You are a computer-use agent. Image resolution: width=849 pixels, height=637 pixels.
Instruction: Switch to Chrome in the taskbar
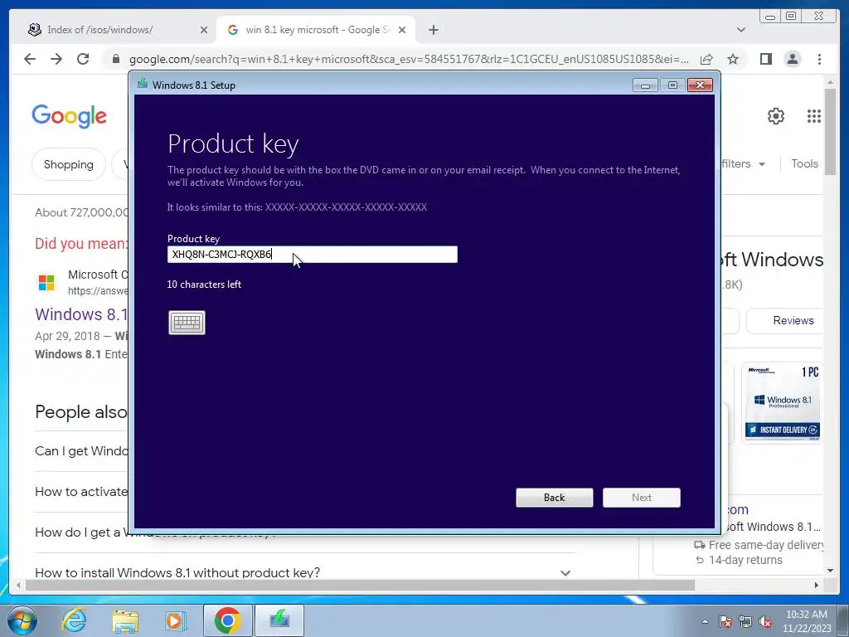coord(227,620)
